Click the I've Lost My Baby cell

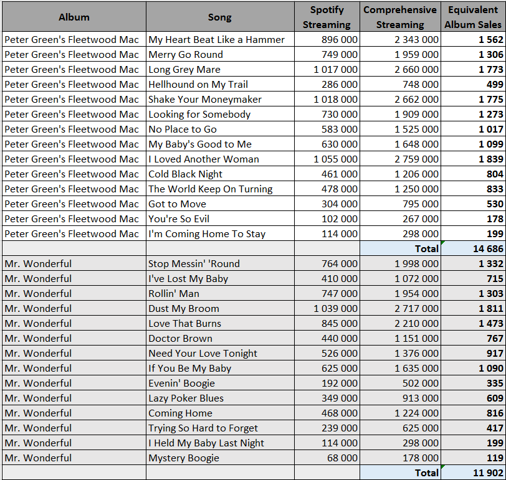pyautogui.click(x=220, y=278)
